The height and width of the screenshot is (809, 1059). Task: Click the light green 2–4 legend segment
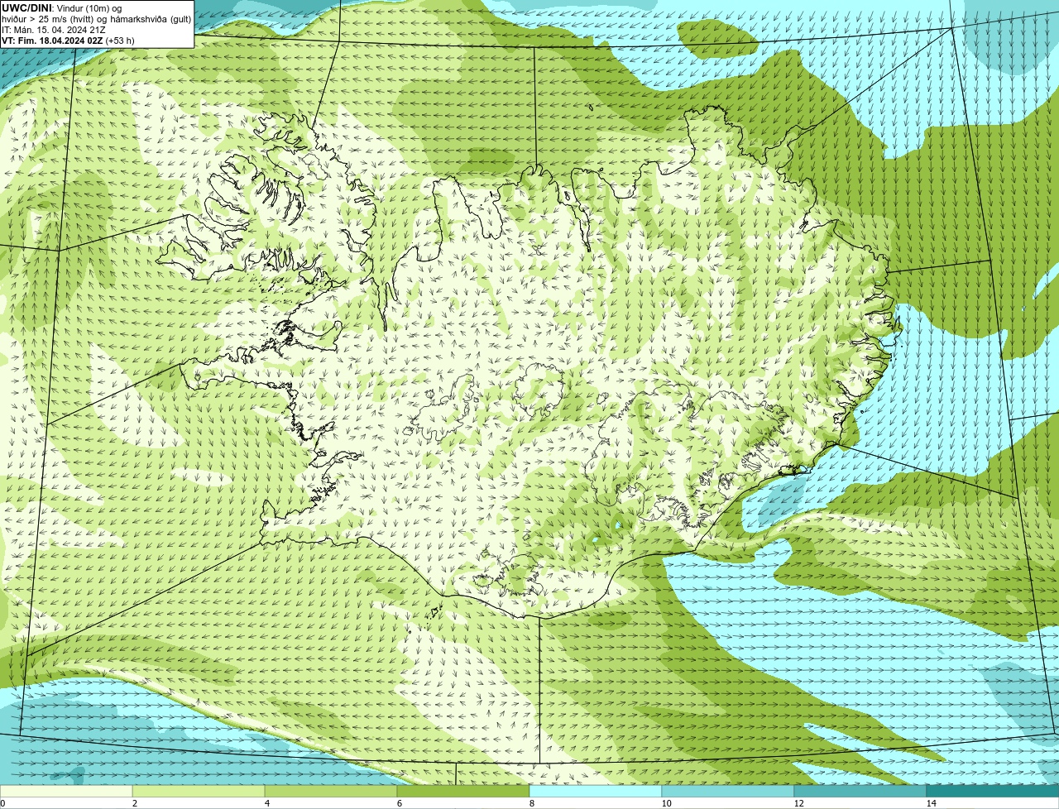pos(199,791)
